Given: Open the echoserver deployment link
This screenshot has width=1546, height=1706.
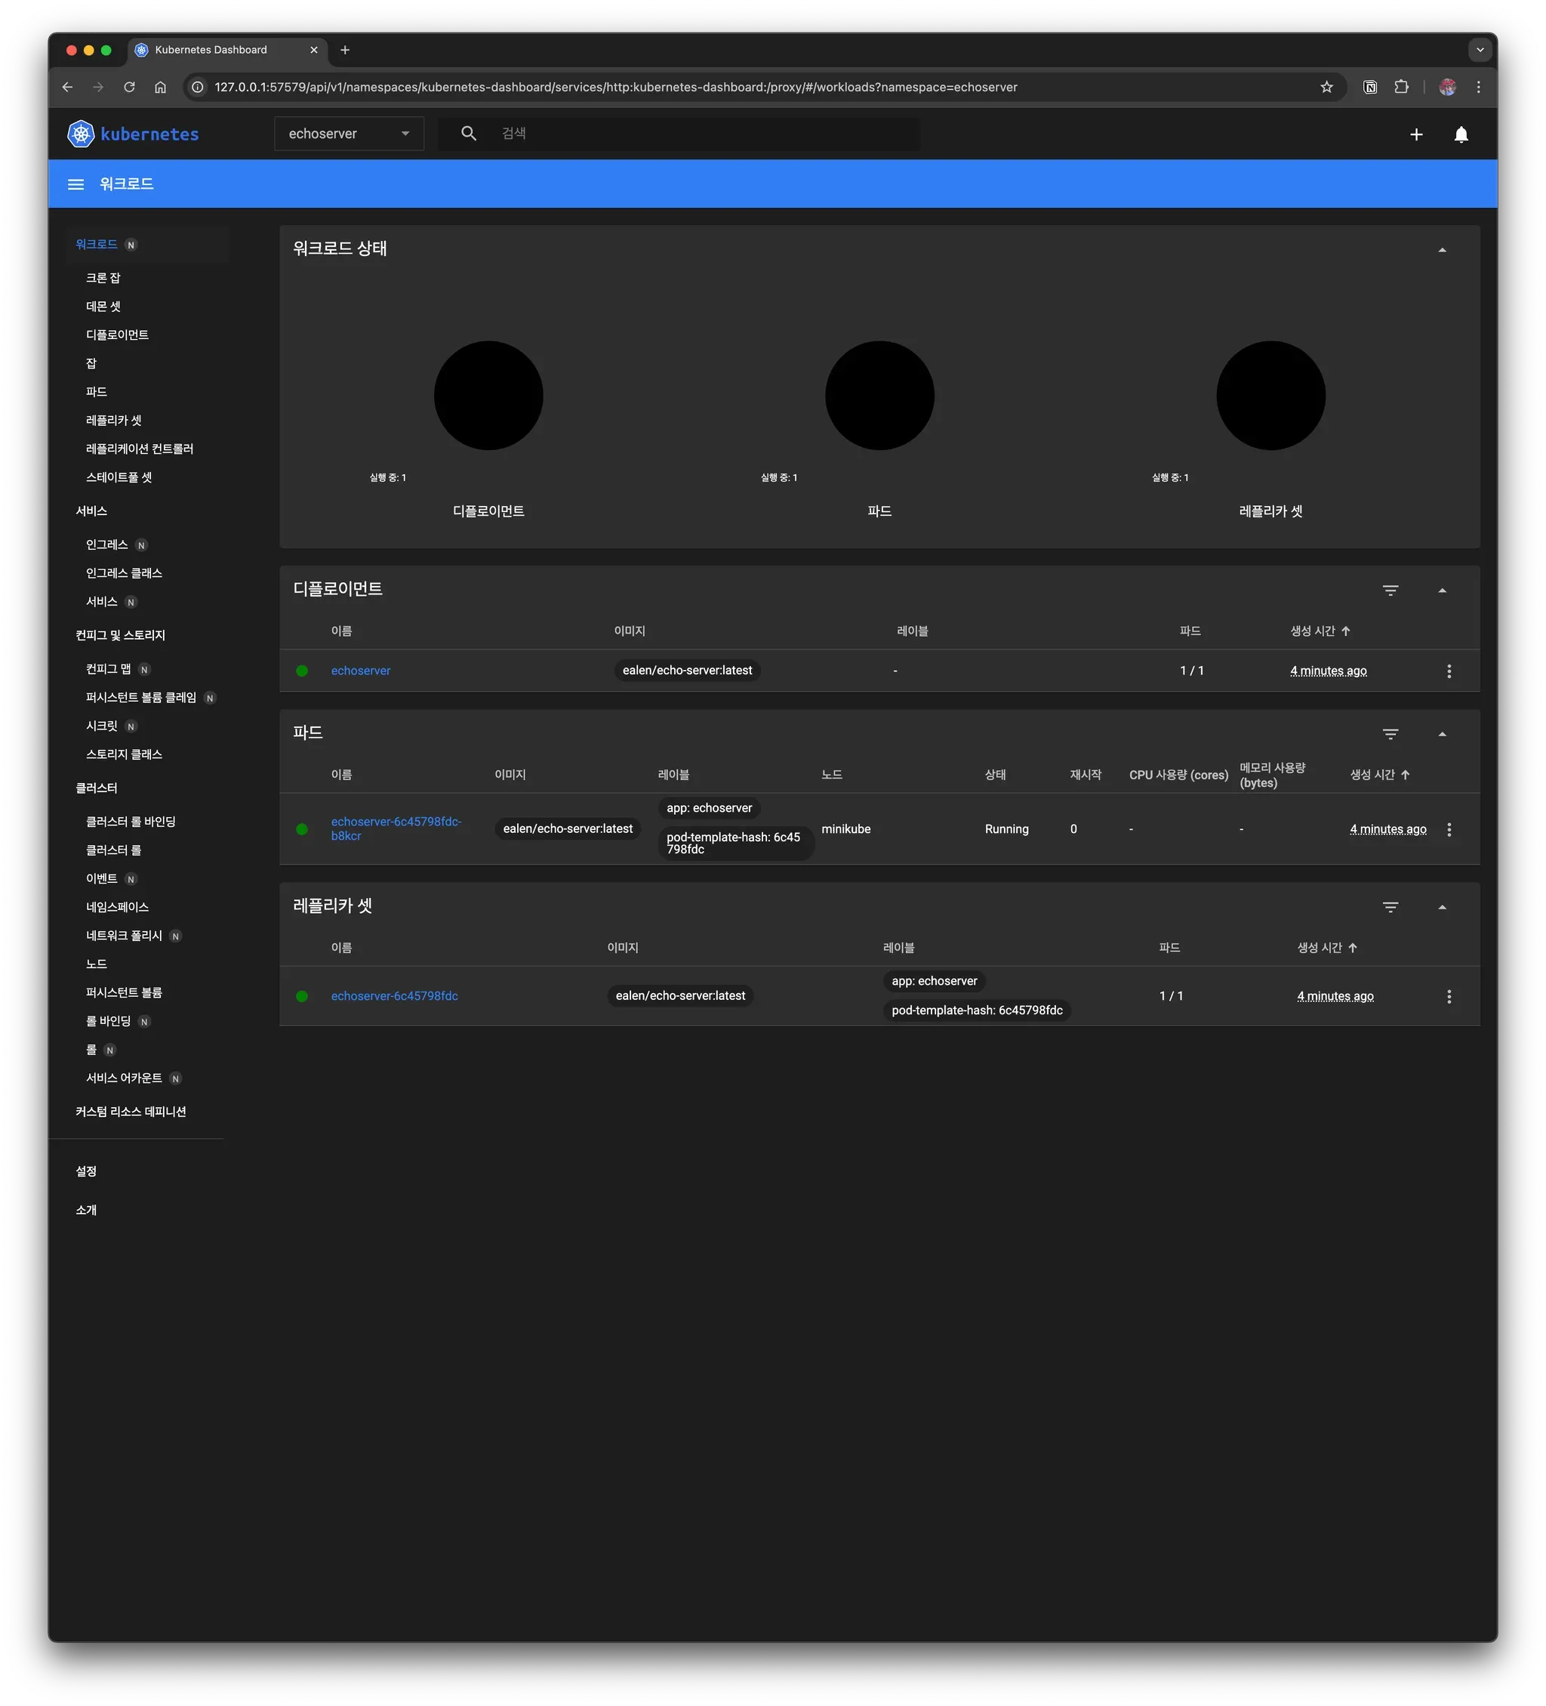Looking at the screenshot, I should click(361, 670).
